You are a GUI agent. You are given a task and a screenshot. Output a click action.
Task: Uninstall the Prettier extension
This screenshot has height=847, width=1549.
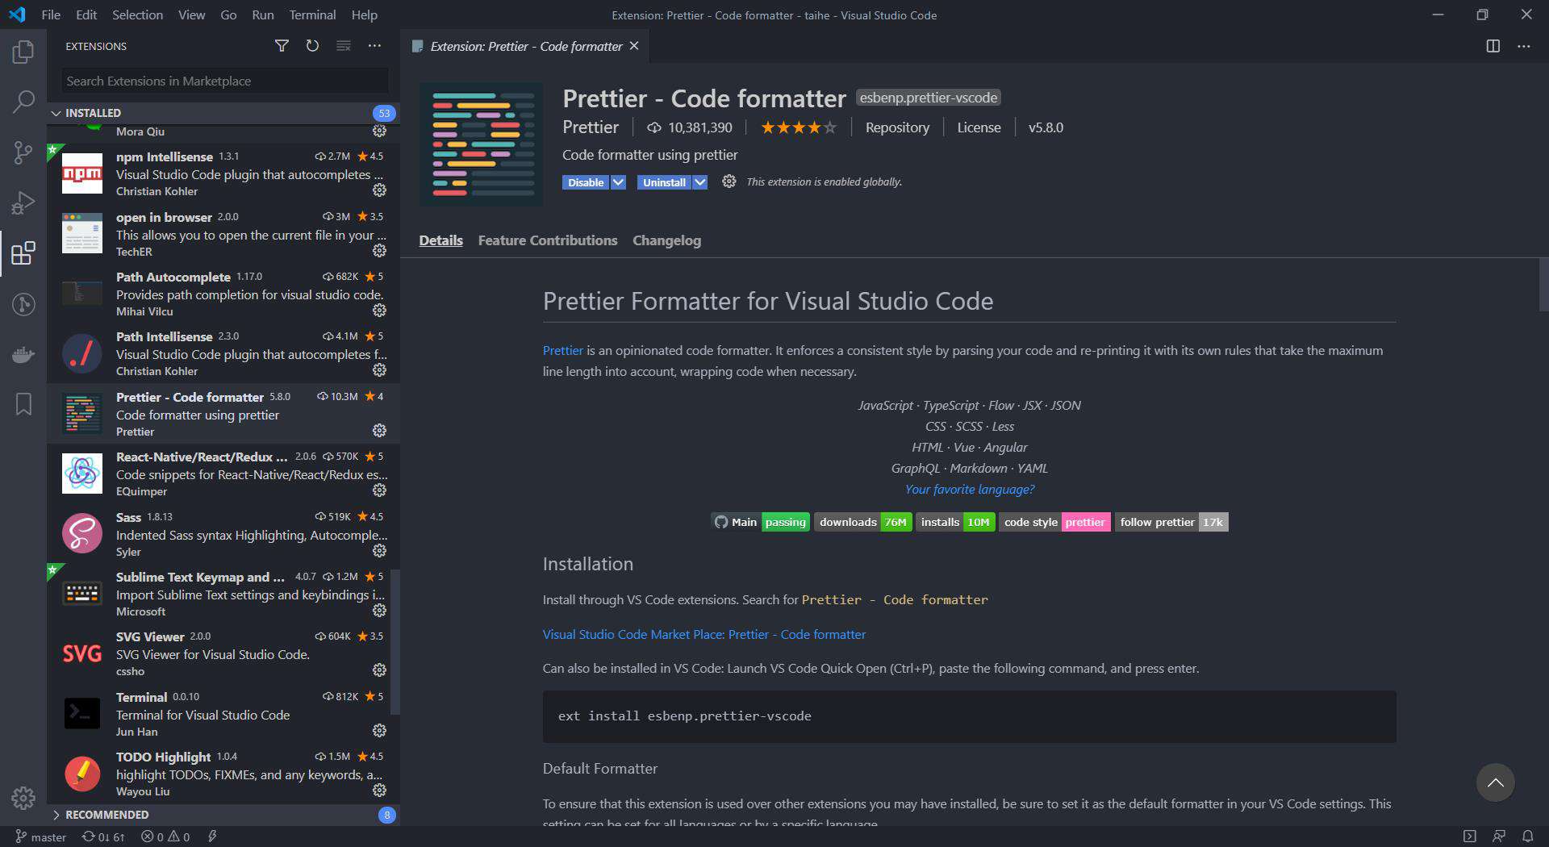[664, 182]
